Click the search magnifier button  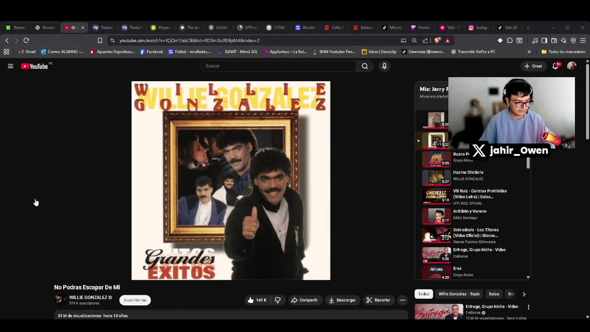click(x=365, y=66)
